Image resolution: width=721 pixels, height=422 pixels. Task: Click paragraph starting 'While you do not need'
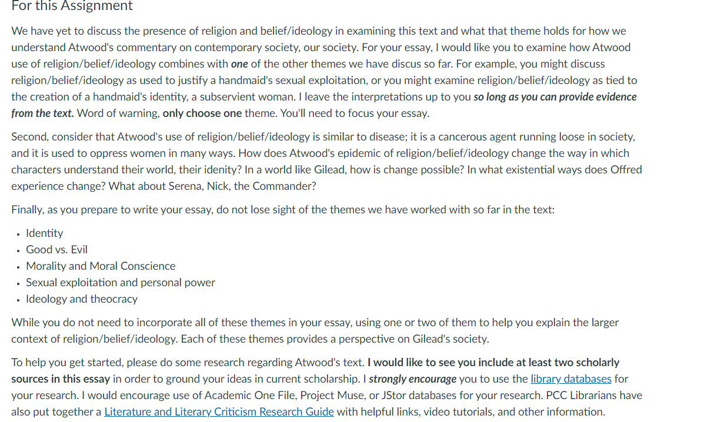coord(315,331)
